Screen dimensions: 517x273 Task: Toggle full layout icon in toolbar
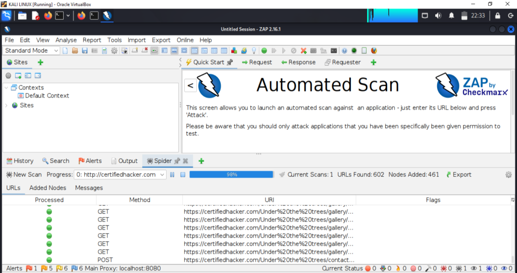pyautogui.click(x=184, y=51)
